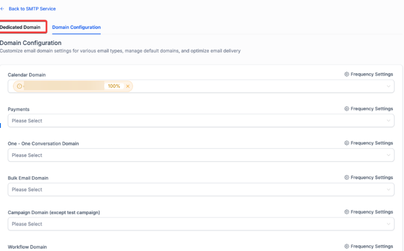Screen dimensions: 404x251
Task: Click gear icon for One - One Conversation frequency
Action: click(346, 143)
